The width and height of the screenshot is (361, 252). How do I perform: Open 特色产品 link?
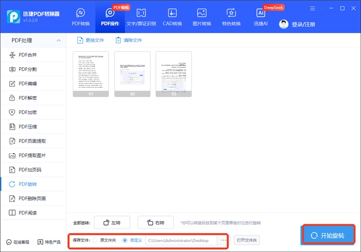(49, 242)
